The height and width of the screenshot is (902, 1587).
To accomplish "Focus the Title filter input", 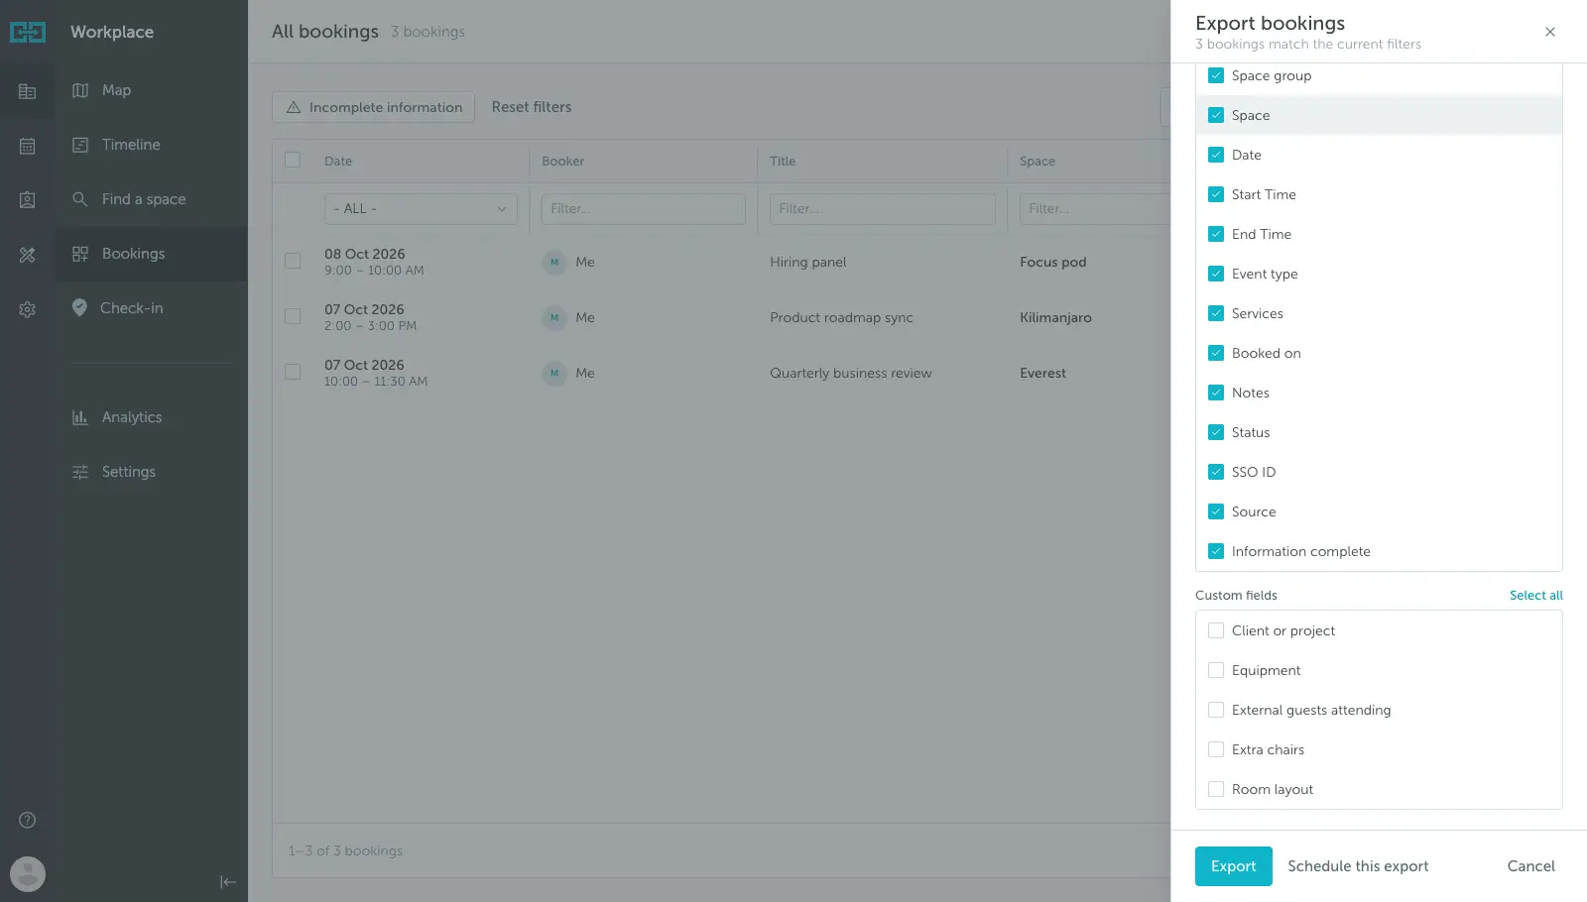I will [x=883, y=209].
